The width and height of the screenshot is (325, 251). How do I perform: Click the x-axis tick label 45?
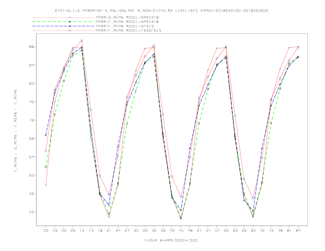click(x=181, y=230)
